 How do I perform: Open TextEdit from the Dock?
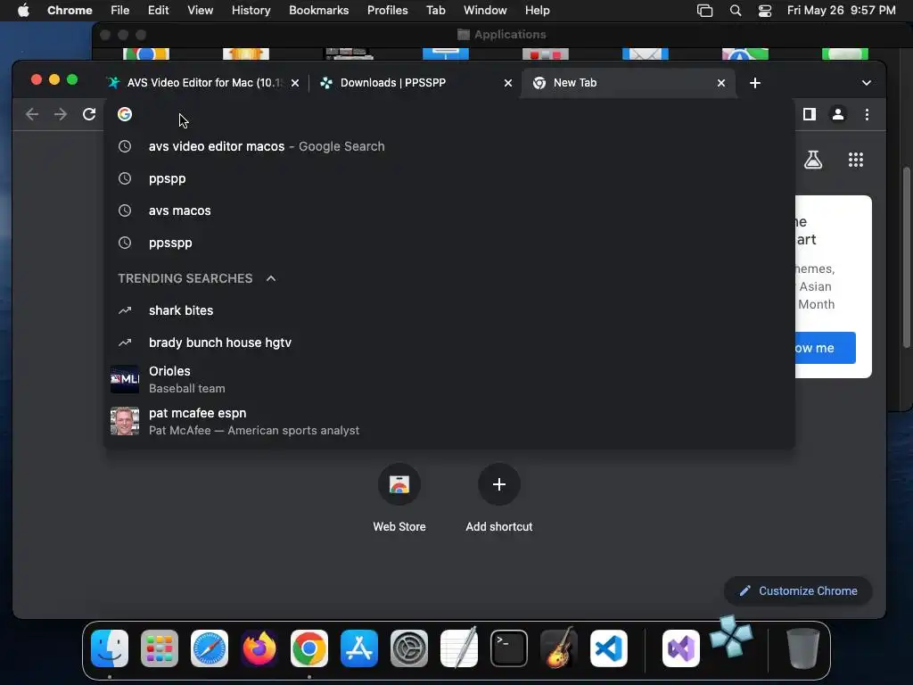tap(459, 648)
